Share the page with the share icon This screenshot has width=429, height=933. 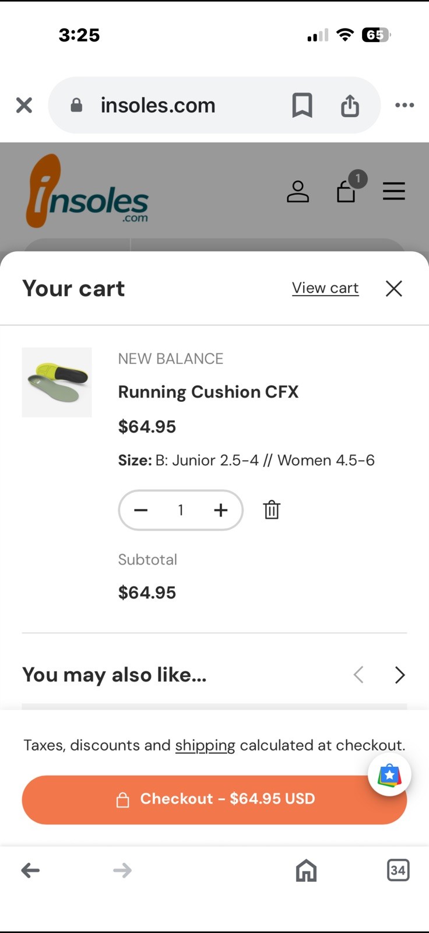tap(350, 105)
